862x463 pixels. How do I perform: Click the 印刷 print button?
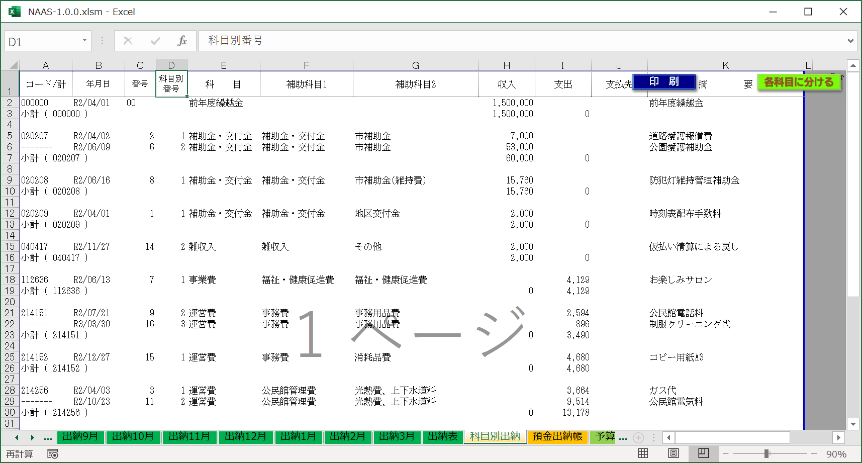pyautogui.click(x=664, y=81)
